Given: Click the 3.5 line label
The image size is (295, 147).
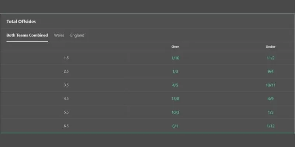Looking at the screenshot, I should (x=66, y=85).
